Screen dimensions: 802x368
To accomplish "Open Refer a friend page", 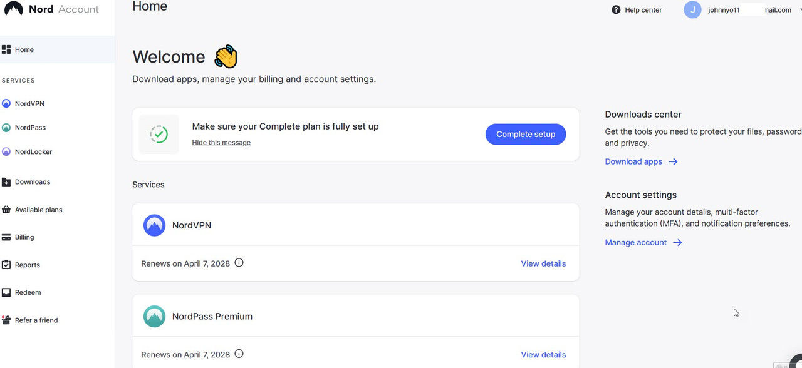I will (x=36, y=320).
